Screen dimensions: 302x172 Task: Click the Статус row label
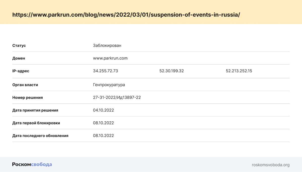(19, 46)
